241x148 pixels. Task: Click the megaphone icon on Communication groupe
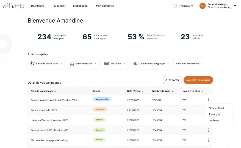[135, 63]
